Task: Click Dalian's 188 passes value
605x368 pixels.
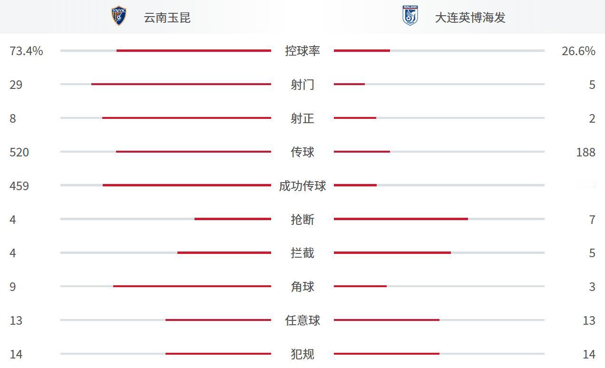Action: [x=585, y=152]
